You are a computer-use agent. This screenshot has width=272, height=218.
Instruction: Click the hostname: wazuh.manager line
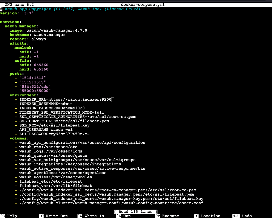pyautogui.click(x=37, y=35)
